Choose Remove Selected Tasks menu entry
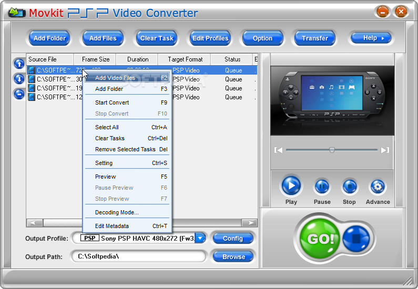 pyautogui.click(x=127, y=149)
